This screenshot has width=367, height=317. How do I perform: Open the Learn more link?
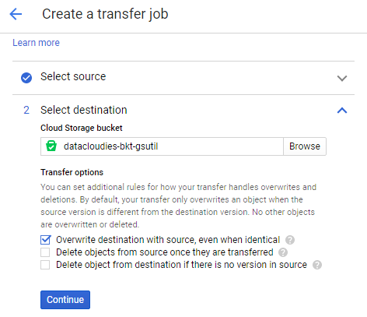(x=36, y=43)
